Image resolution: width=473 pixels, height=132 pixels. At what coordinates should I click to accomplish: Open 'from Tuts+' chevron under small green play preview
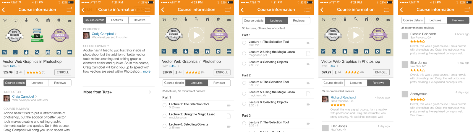(x=19, y=66)
